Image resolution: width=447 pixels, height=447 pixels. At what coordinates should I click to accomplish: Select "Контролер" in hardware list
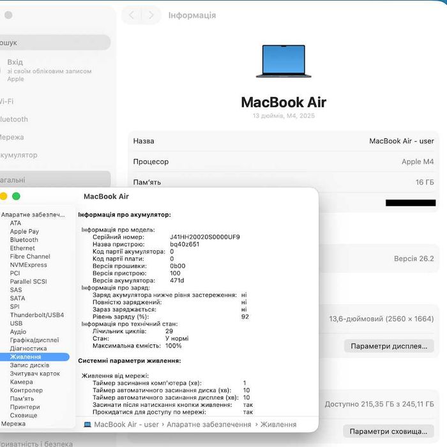[26, 390]
